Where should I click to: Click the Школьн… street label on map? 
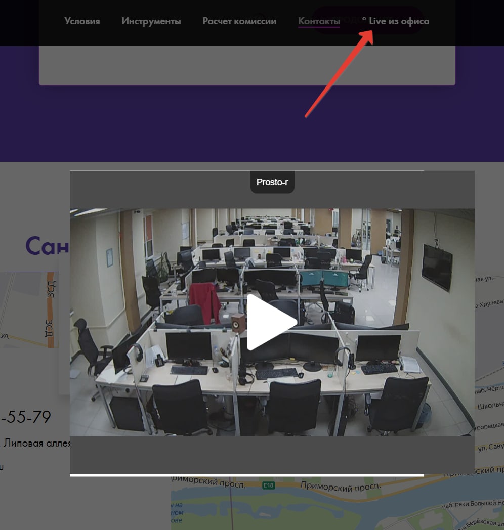tap(490, 405)
